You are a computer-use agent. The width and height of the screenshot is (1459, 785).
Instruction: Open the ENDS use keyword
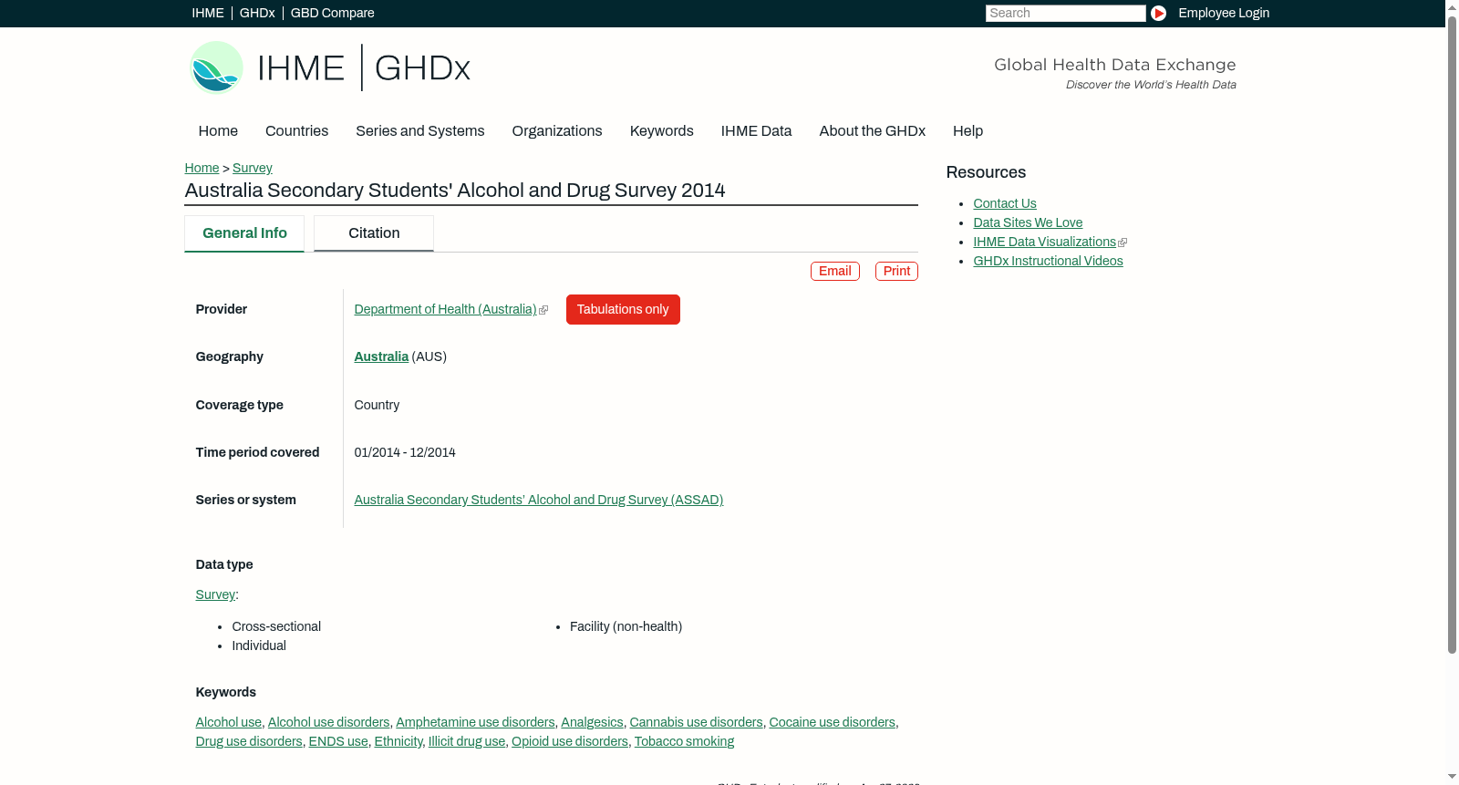tap(338, 741)
